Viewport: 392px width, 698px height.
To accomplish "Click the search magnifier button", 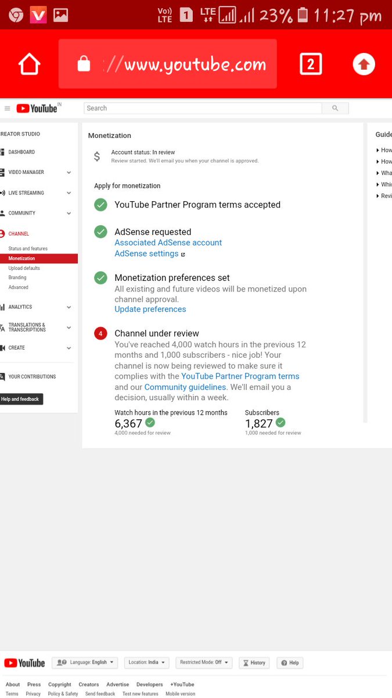I will coord(335,108).
